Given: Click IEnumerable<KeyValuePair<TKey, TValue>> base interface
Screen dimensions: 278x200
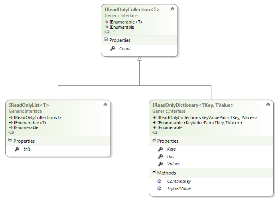Looking at the screenshot, I should [x=200, y=123].
